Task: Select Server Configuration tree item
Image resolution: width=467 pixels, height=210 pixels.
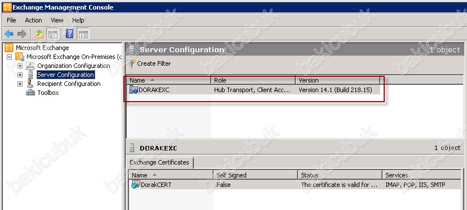Action: click(66, 75)
